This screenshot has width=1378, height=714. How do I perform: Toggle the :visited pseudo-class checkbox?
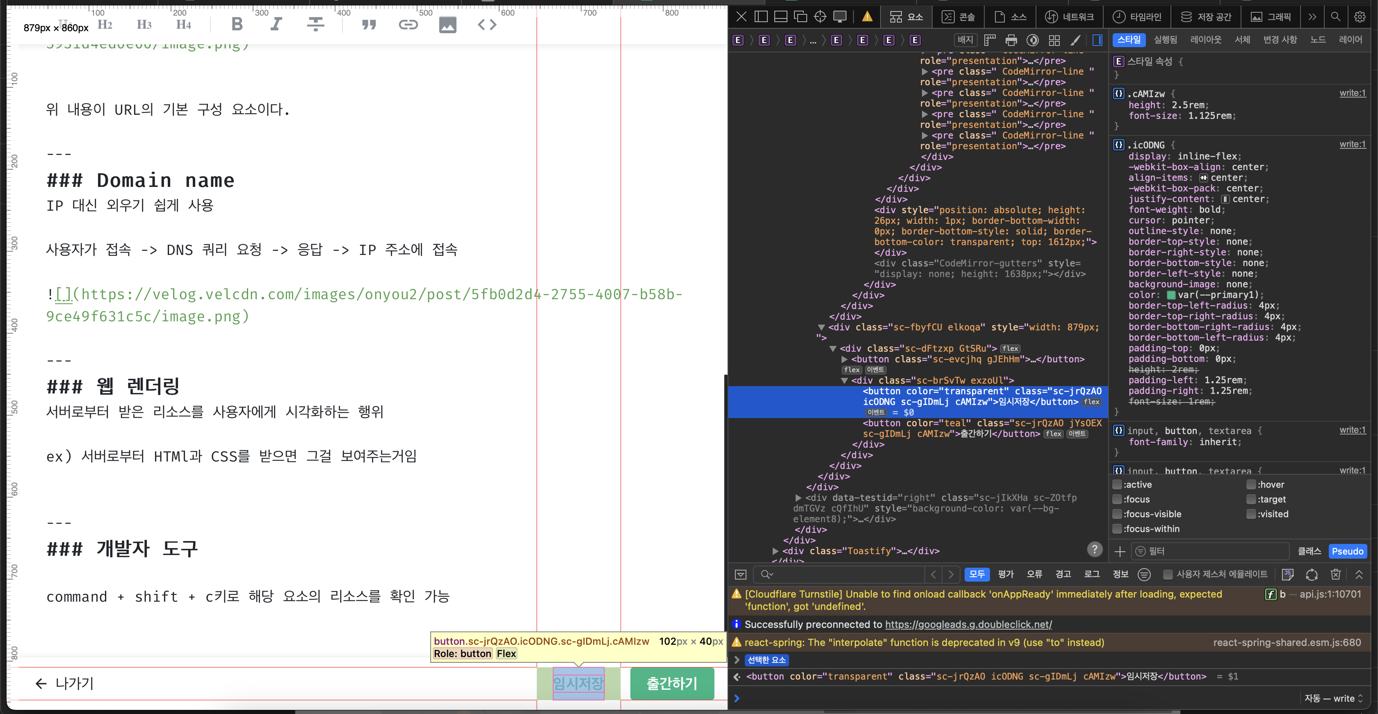click(x=1251, y=514)
